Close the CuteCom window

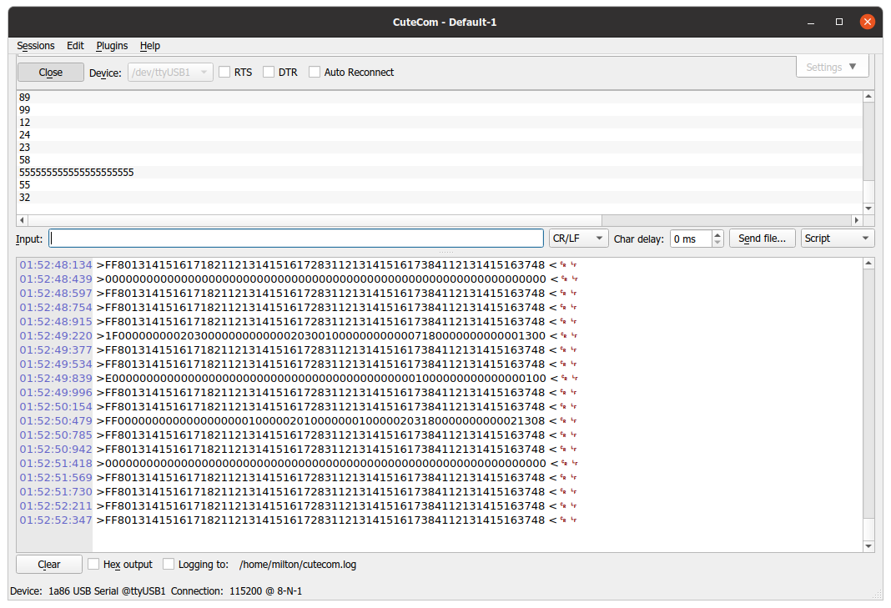[867, 23]
